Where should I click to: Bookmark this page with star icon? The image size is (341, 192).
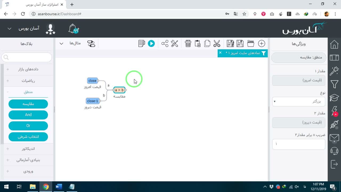click(x=244, y=14)
